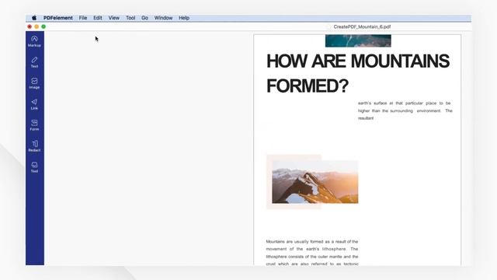The height and width of the screenshot is (280, 497).
Task: Click paragraph starting 'Mountains are usually formed'
Action: (x=312, y=253)
